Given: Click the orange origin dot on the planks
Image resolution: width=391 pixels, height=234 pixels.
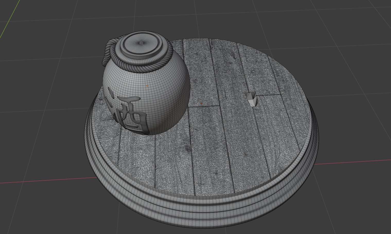Looking at the screenshot, I should (x=202, y=103).
